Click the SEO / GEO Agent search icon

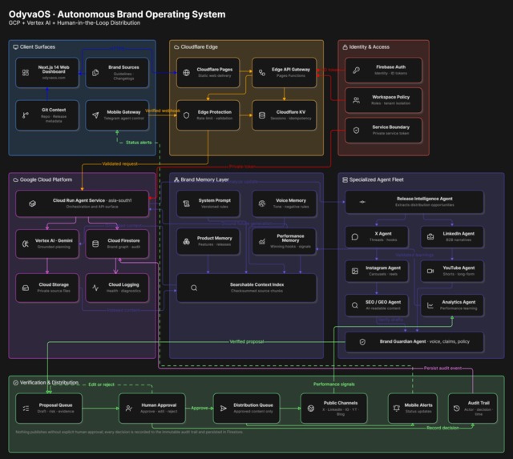pos(354,305)
